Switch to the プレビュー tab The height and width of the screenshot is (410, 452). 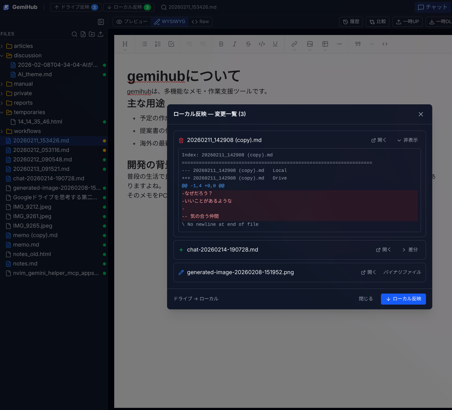click(x=132, y=22)
